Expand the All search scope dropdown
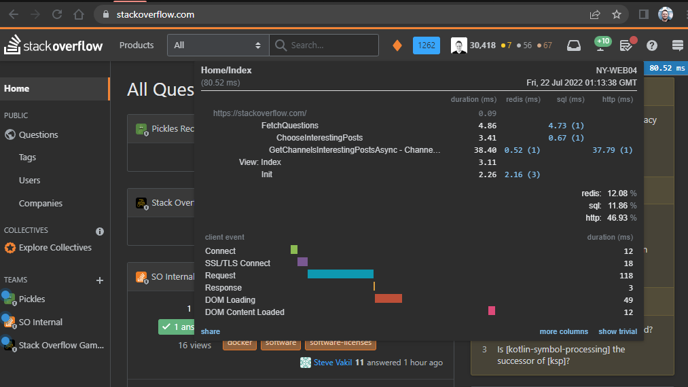The height and width of the screenshot is (387, 688). pyautogui.click(x=217, y=45)
